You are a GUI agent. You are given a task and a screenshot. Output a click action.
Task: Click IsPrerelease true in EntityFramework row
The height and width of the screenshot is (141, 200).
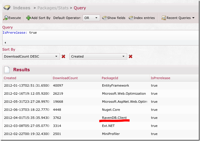click(154, 85)
